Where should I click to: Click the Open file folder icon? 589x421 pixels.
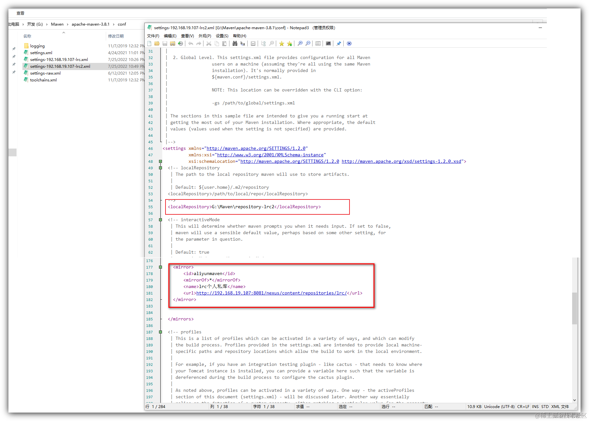[x=157, y=43]
